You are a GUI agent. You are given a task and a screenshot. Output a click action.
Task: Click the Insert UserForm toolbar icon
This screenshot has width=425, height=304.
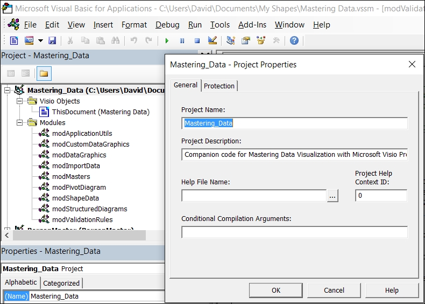29,41
